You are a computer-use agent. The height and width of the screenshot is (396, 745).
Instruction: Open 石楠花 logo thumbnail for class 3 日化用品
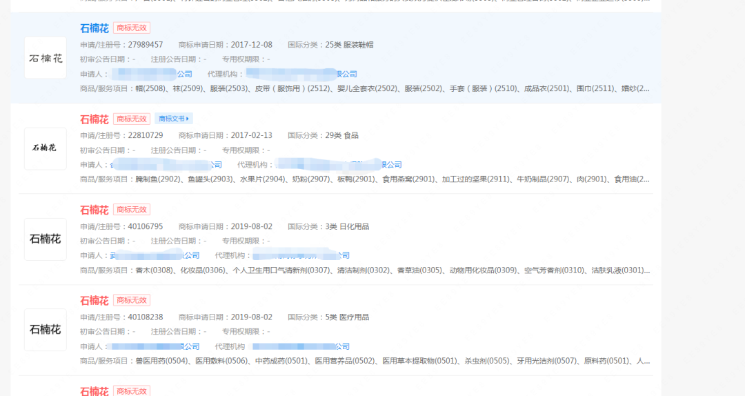pyautogui.click(x=46, y=239)
